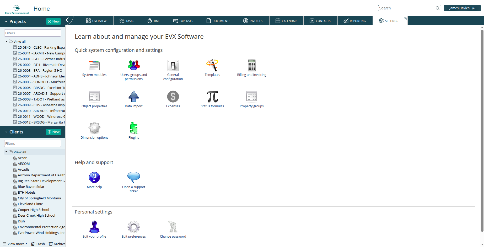The image size is (484, 247).
Task: Open Edit your profile icon
Action: pos(94,227)
